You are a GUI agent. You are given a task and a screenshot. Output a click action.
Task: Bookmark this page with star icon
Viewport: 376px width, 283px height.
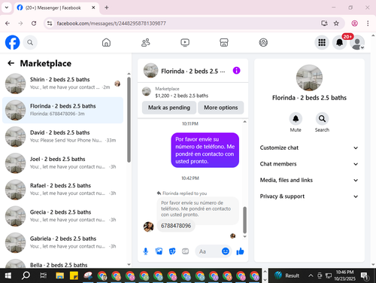tap(336, 23)
